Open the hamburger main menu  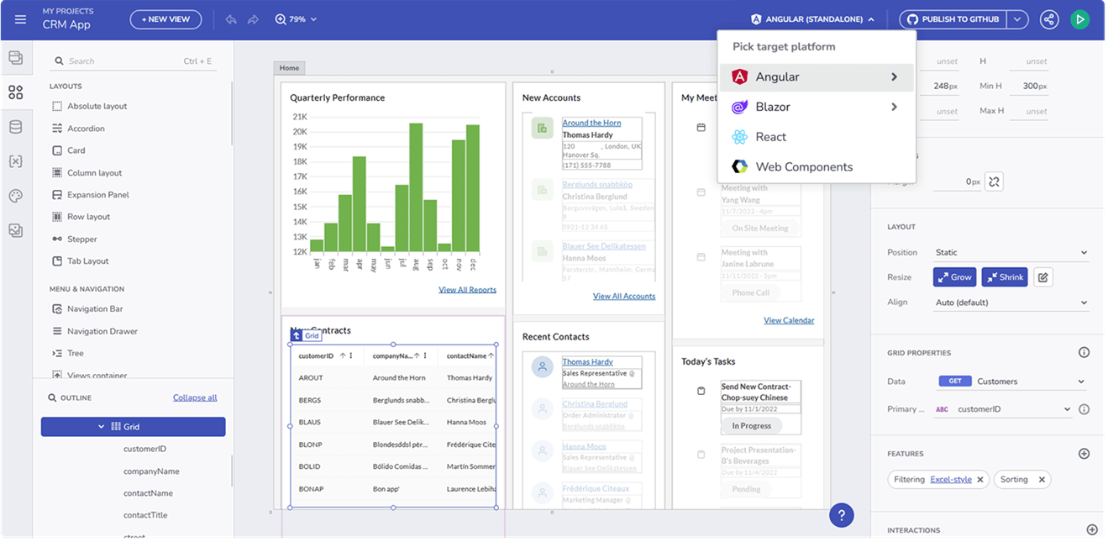(x=21, y=19)
